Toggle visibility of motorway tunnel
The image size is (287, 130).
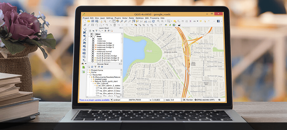pos(93,52)
